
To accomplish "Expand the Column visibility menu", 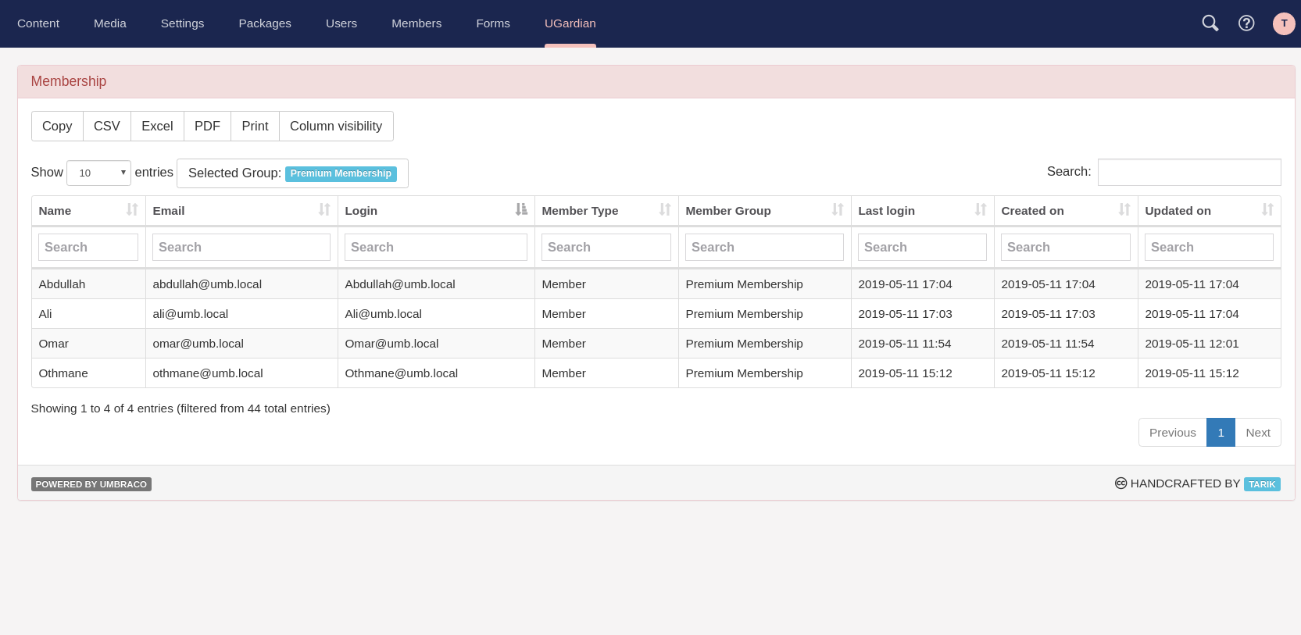I will [336, 127].
